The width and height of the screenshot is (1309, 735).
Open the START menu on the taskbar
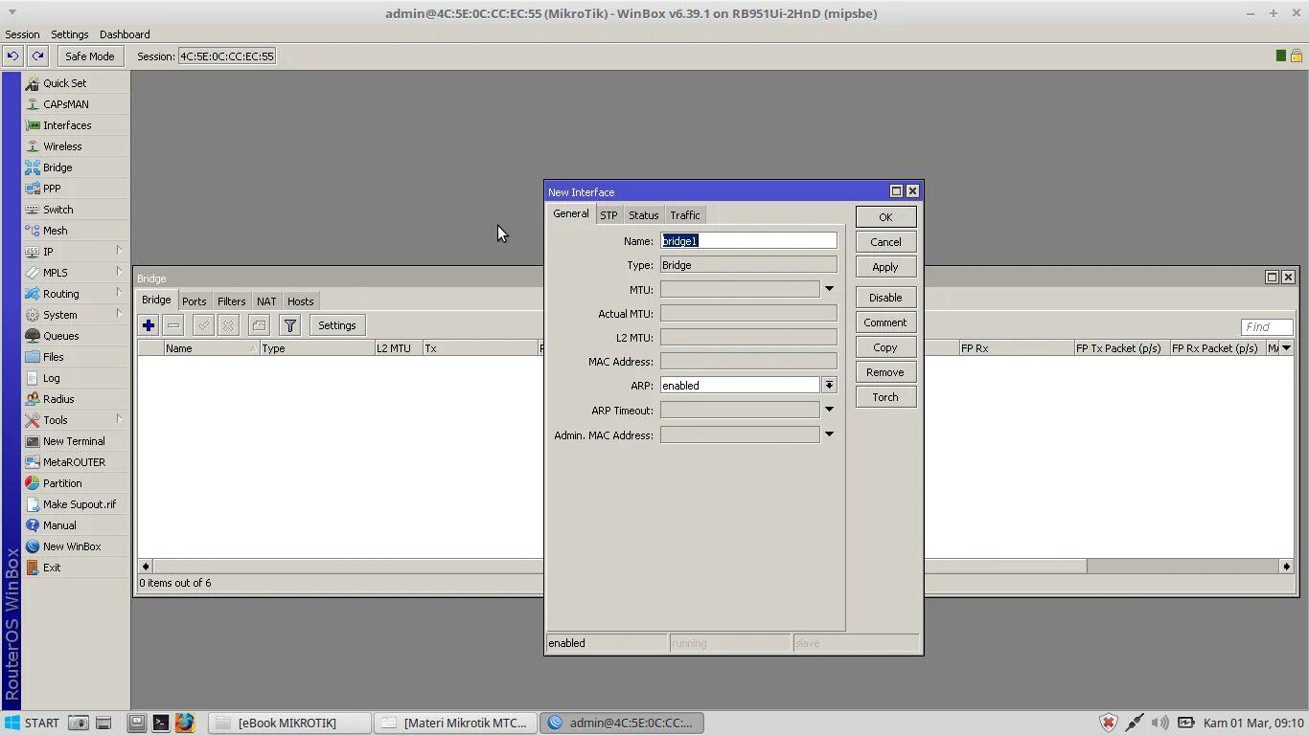(x=33, y=723)
